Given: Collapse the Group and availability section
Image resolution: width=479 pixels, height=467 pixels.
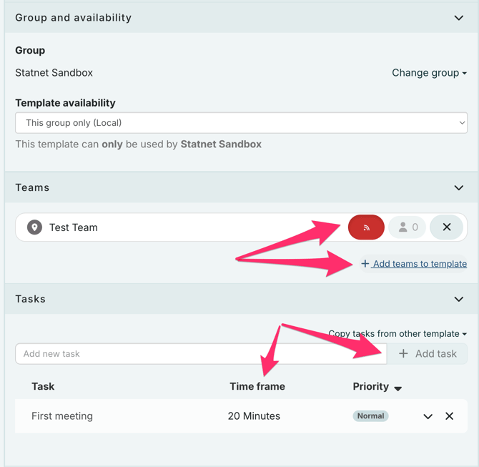Looking at the screenshot, I should click(x=459, y=18).
